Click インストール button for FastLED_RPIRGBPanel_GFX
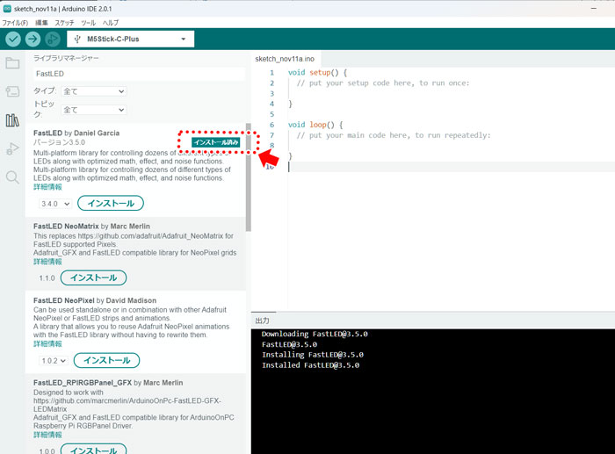The height and width of the screenshot is (454, 615). pyautogui.click(x=93, y=450)
